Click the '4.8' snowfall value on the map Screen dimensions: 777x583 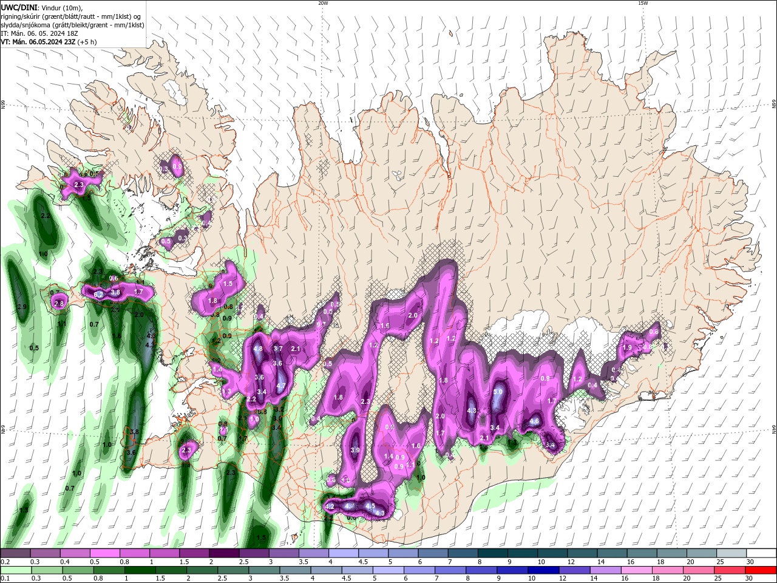[258, 349]
